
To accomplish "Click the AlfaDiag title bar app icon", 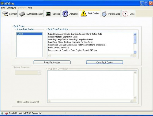I will [2, 3].
